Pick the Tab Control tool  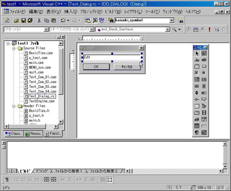click(x=197, y=113)
